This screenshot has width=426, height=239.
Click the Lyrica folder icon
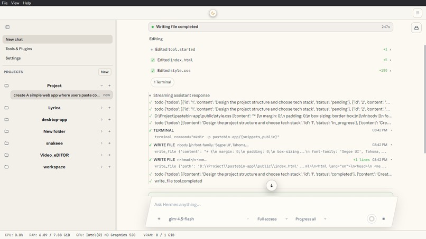click(6, 108)
